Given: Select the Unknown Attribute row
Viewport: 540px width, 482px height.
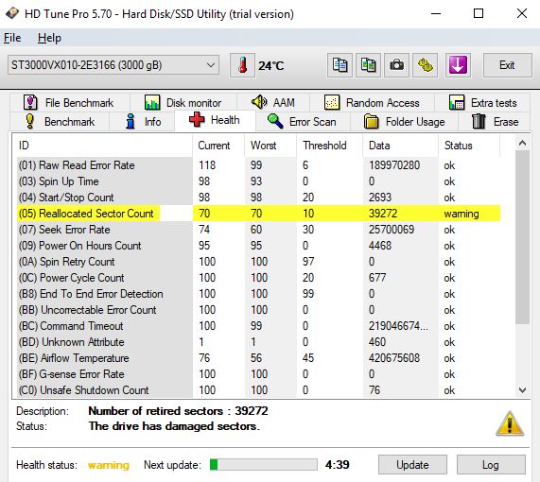Looking at the screenshot, I should [258, 342].
